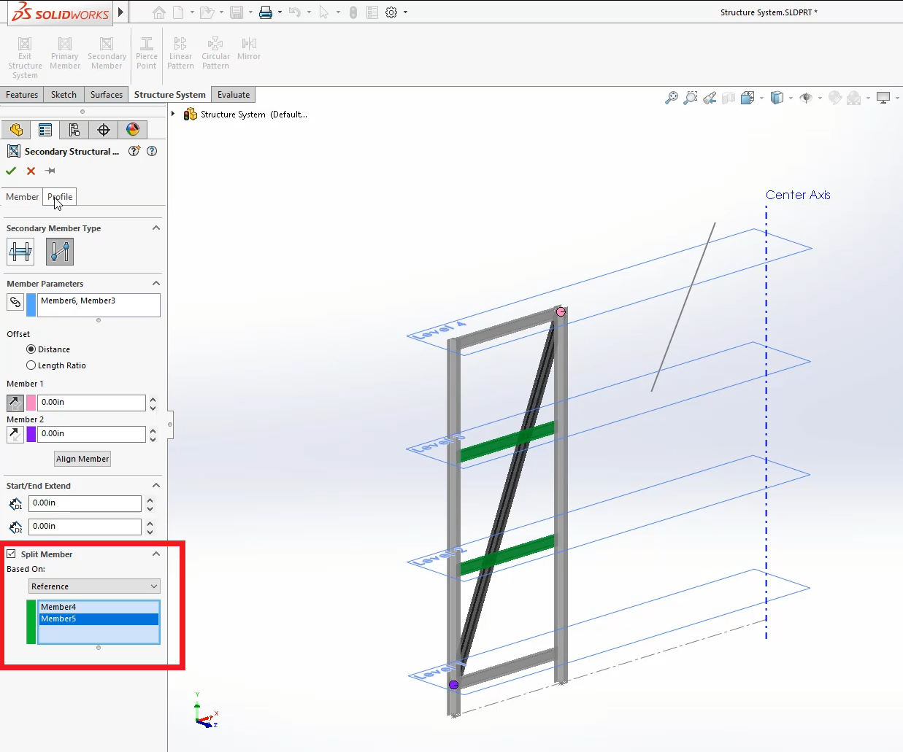The width and height of the screenshot is (903, 752).
Task: Select the Primary Member tool
Action: click(x=65, y=45)
